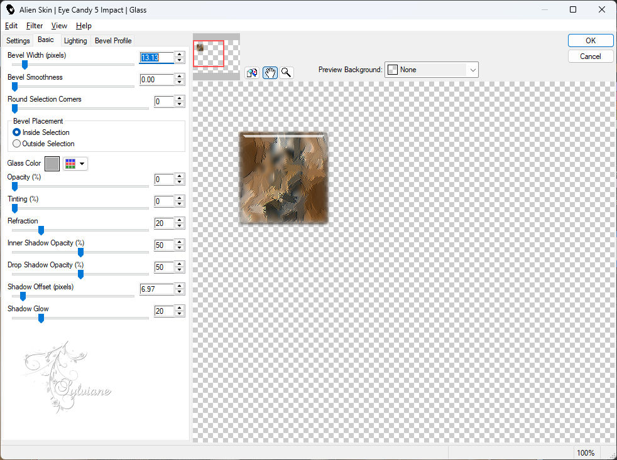Click the Round Selection Corners slider handle

pos(14,109)
